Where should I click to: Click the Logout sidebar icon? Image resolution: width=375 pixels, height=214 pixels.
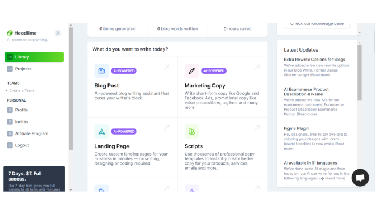[10, 145]
